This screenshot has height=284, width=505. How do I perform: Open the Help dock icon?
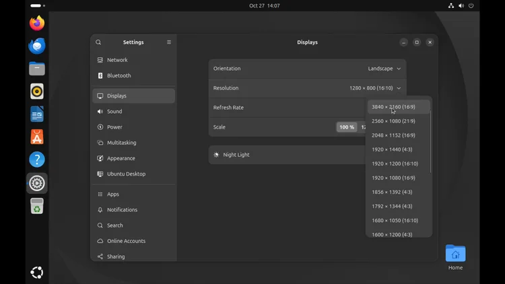click(37, 159)
